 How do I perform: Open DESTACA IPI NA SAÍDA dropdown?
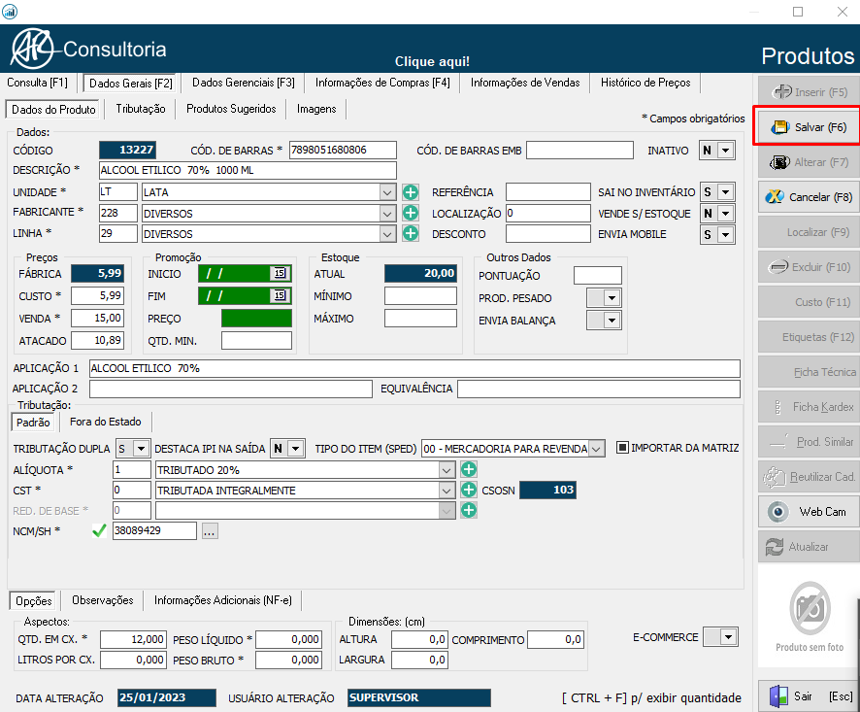(x=296, y=449)
